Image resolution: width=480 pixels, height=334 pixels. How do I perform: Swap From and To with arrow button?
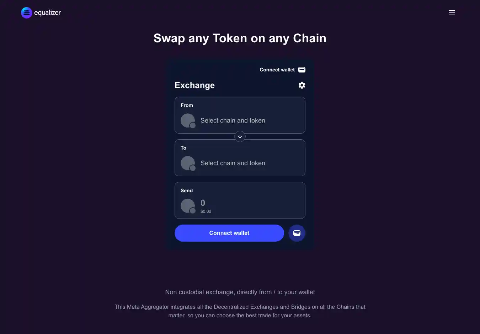click(x=240, y=136)
